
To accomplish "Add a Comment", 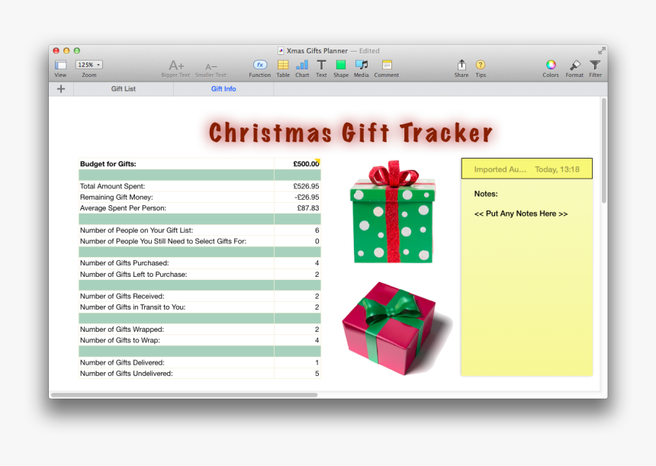I will click(386, 68).
